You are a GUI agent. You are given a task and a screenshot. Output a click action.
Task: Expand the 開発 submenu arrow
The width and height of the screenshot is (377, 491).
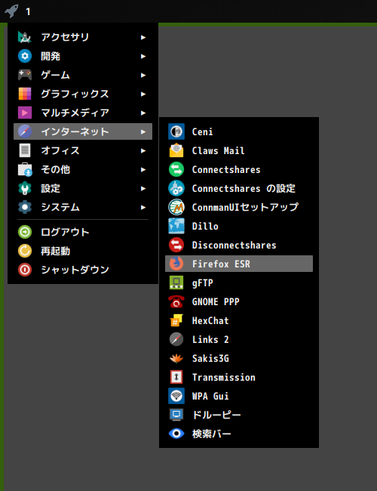pos(143,56)
